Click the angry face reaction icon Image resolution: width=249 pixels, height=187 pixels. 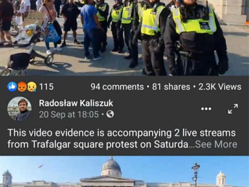click(x=22, y=87)
